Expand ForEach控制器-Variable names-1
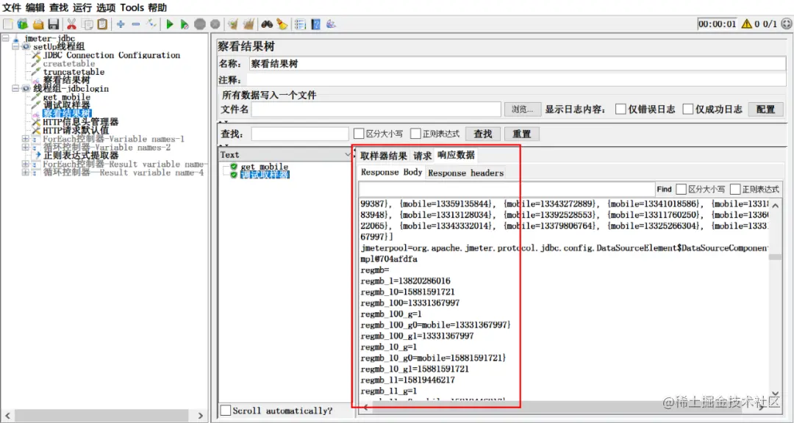Viewport: 794px width, 423px height. tap(25, 139)
